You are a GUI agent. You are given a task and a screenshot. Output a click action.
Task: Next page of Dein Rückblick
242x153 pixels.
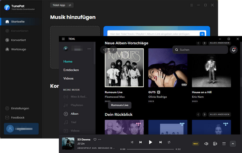(x=204, y=114)
